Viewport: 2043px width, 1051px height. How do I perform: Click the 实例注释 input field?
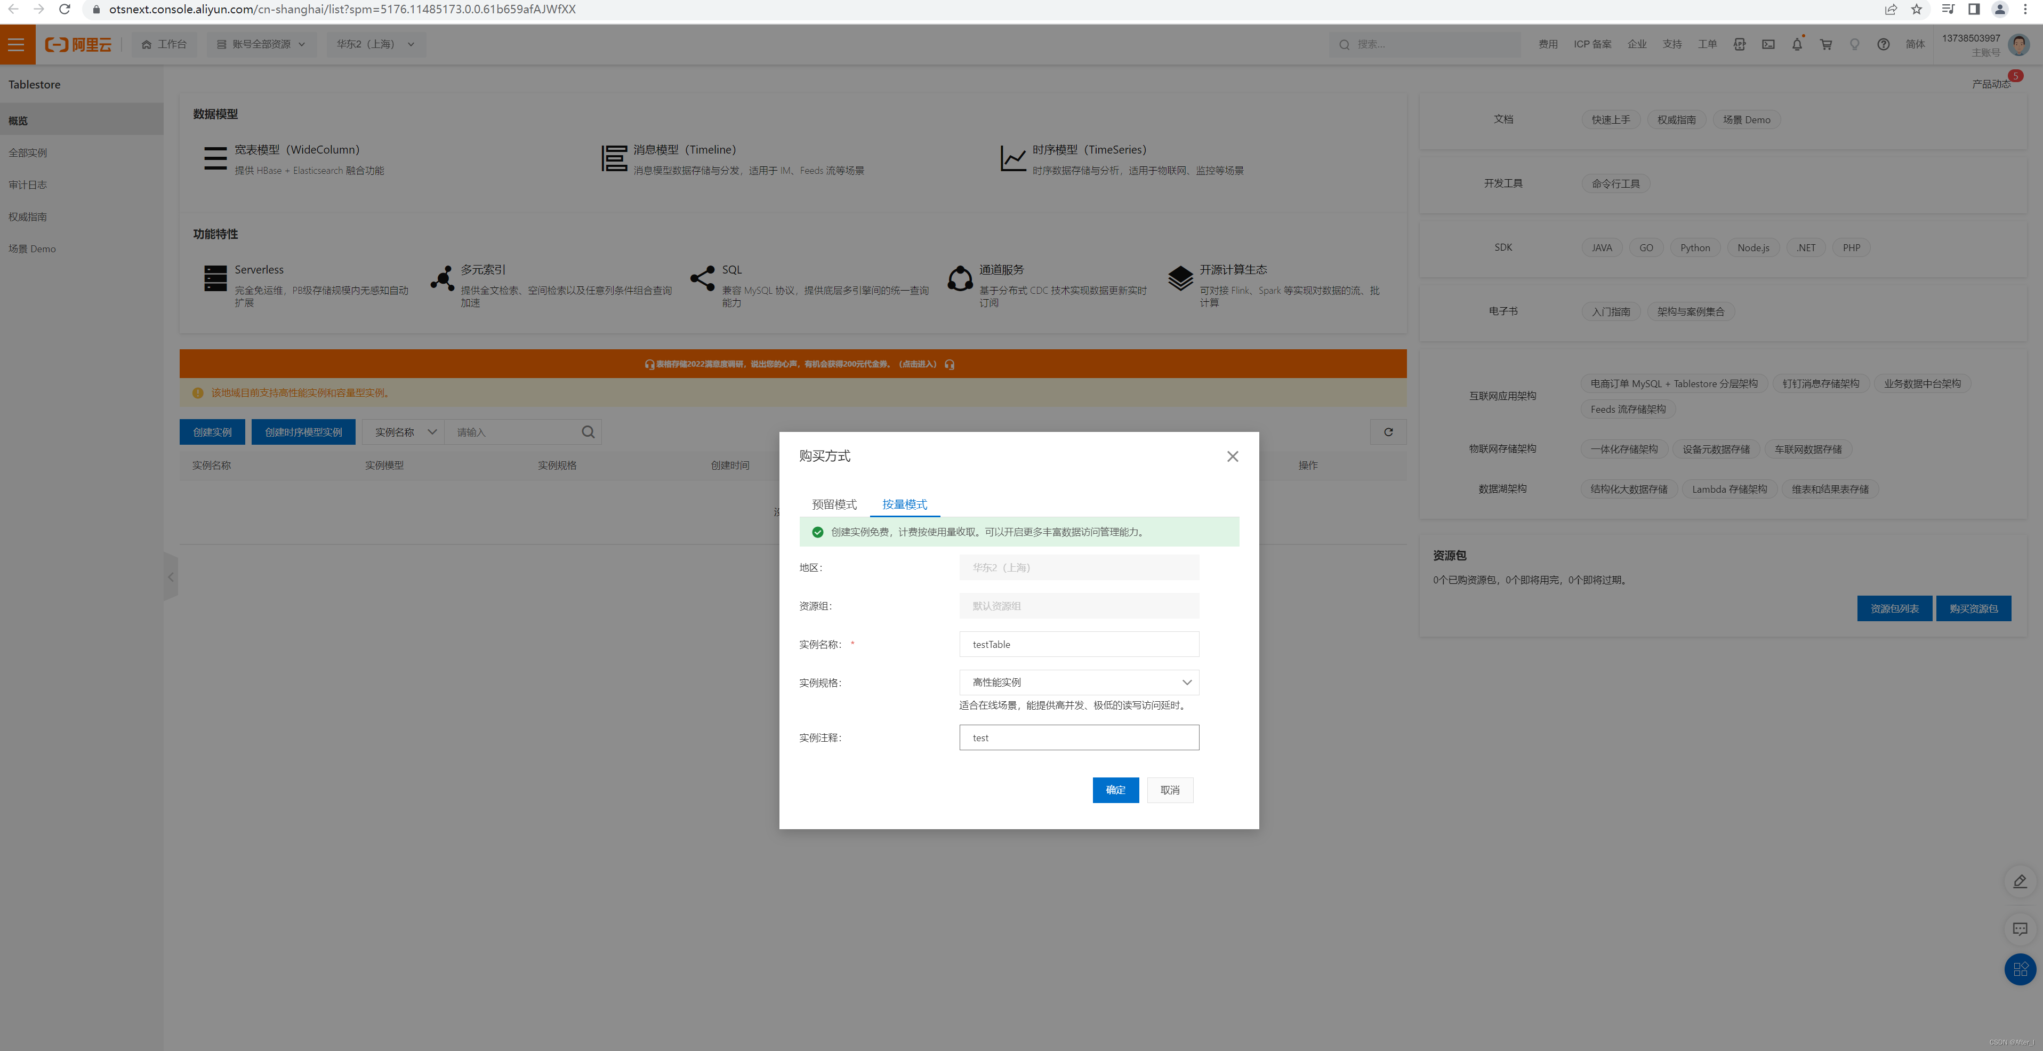[x=1079, y=737]
